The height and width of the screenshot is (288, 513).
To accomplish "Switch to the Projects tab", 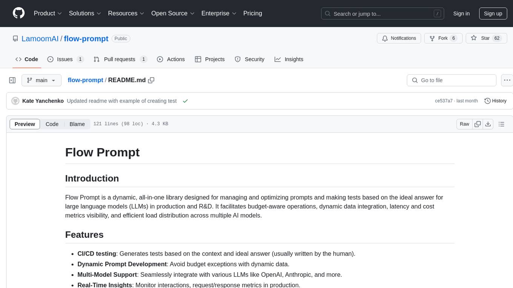I will tap(210, 59).
